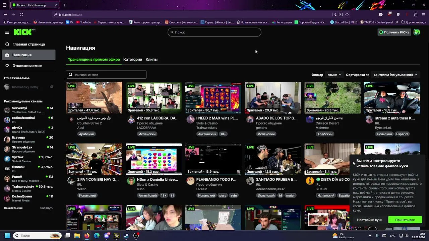Click the KICK logo
Image resolution: width=429 pixels, height=241 pixels.
coord(24,32)
